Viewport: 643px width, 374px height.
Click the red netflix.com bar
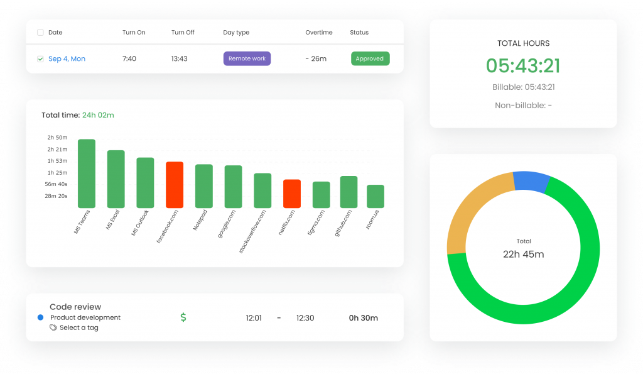pyautogui.click(x=292, y=194)
